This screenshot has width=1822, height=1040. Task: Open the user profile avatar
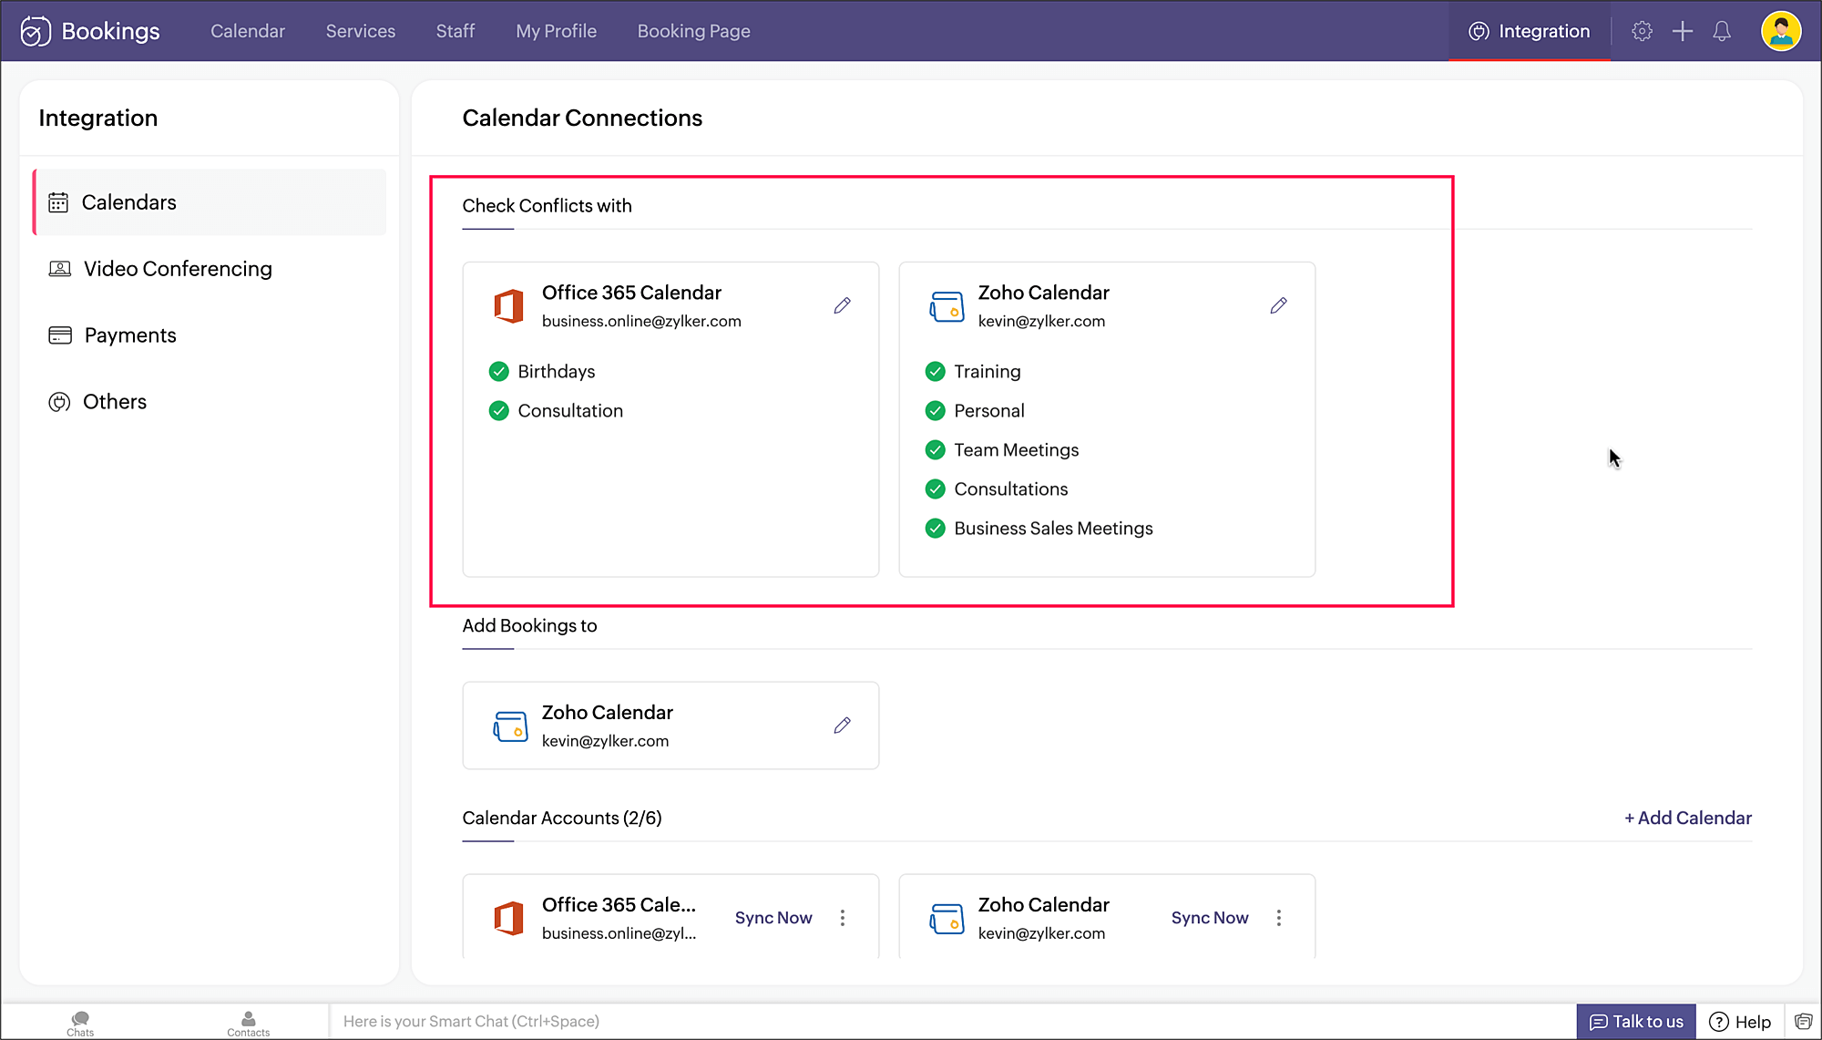1781,31
